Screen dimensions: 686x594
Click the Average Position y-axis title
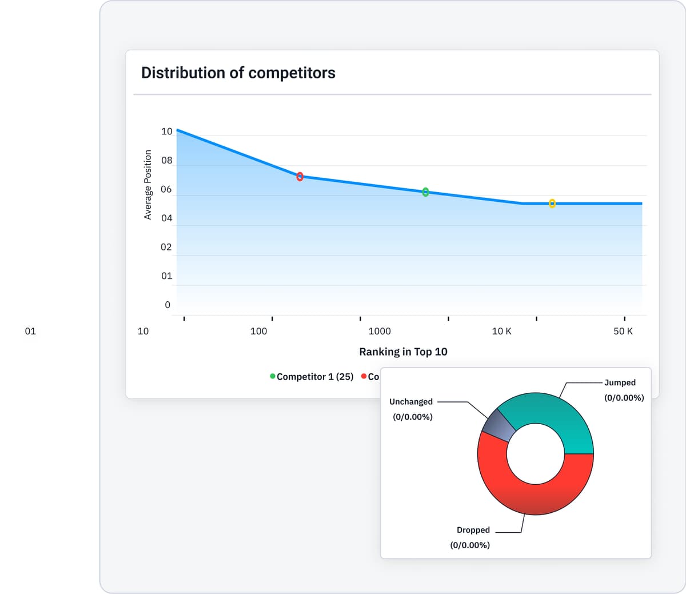pyautogui.click(x=148, y=185)
